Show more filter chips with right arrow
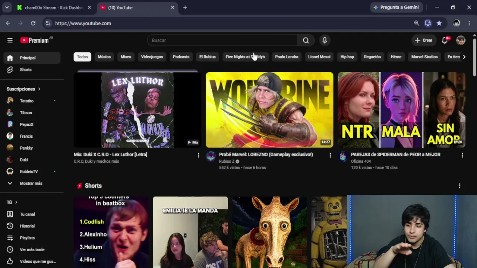Image resolution: width=477 pixels, height=268 pixels. point(464,57)
